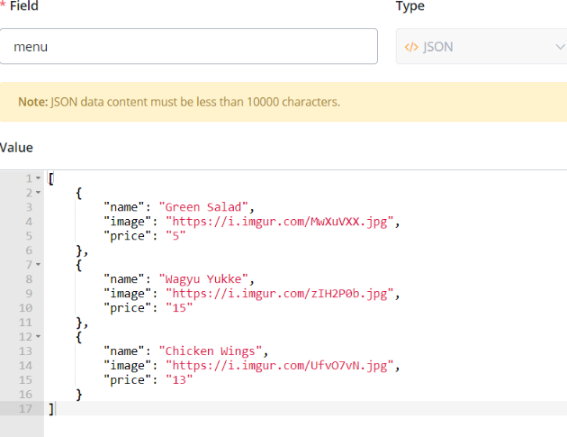Click the MwXuVXX.jpg imgur URL string
The height and width of the screenshot is (437, 567).
(x=281, y=222)
